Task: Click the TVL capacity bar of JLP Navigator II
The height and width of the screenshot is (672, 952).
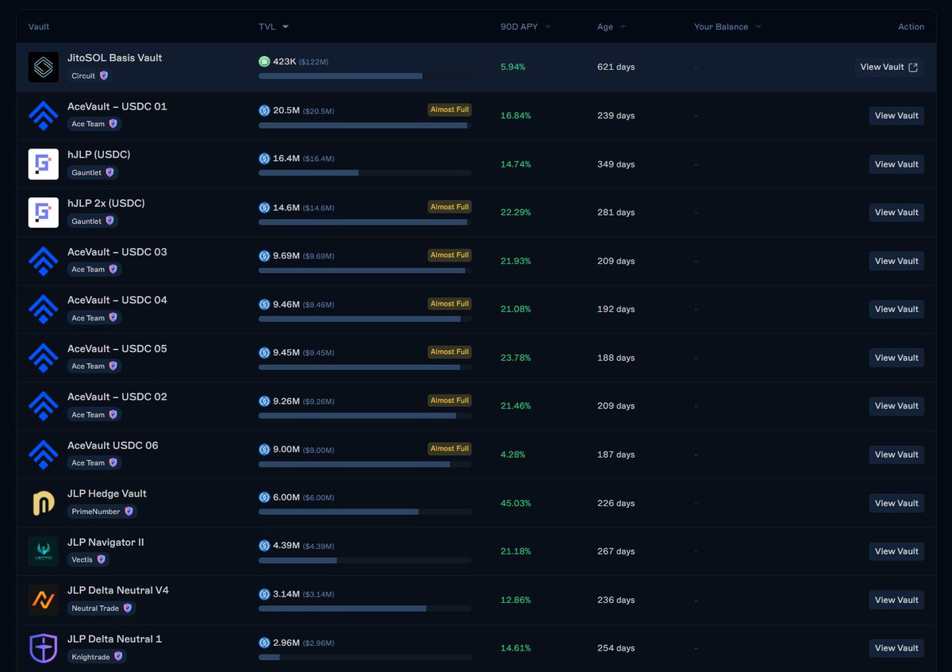Action: pos(365,560)
